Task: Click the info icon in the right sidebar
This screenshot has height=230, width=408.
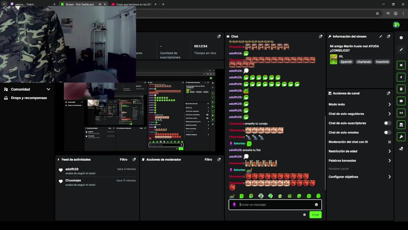Action: pos(401,38)
